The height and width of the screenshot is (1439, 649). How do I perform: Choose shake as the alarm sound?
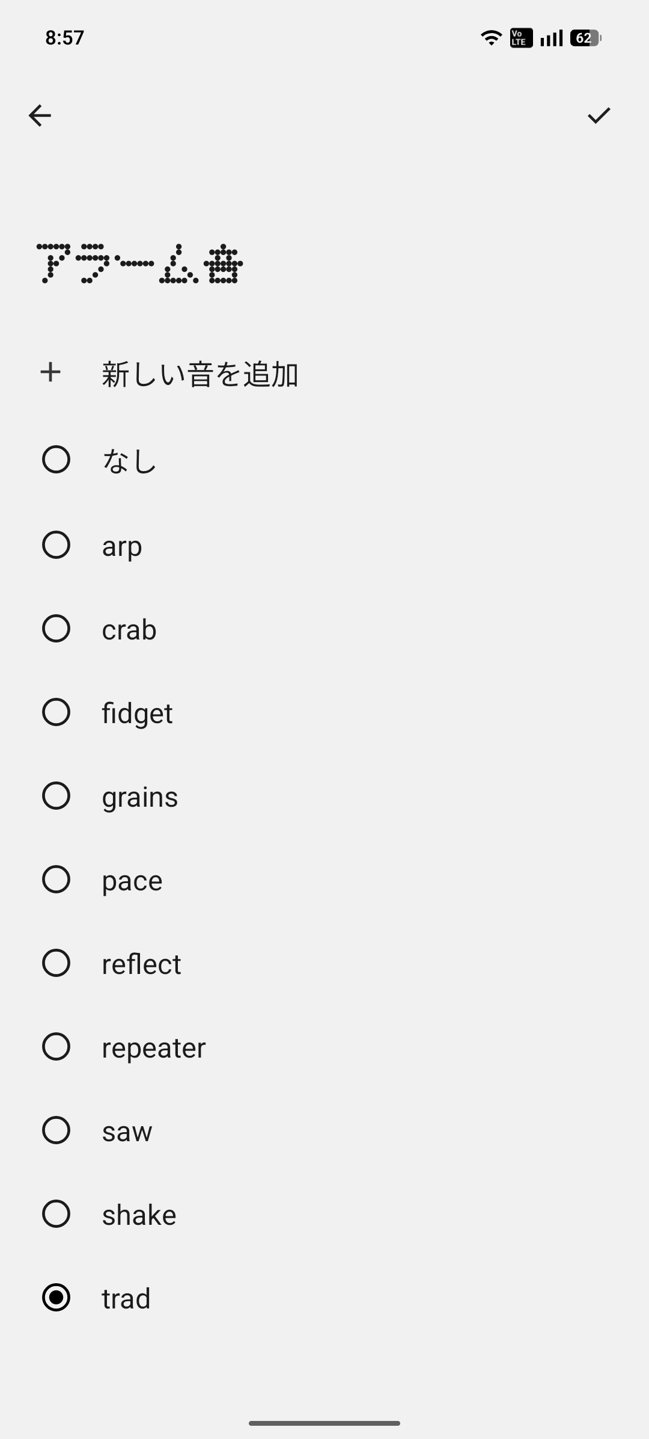pyautogui.click(x=56, y=1214)
